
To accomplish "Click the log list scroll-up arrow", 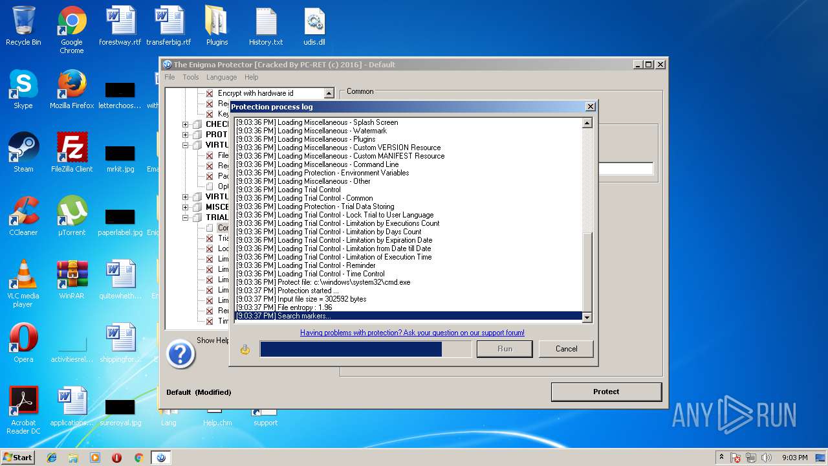I will coord(587,123).
